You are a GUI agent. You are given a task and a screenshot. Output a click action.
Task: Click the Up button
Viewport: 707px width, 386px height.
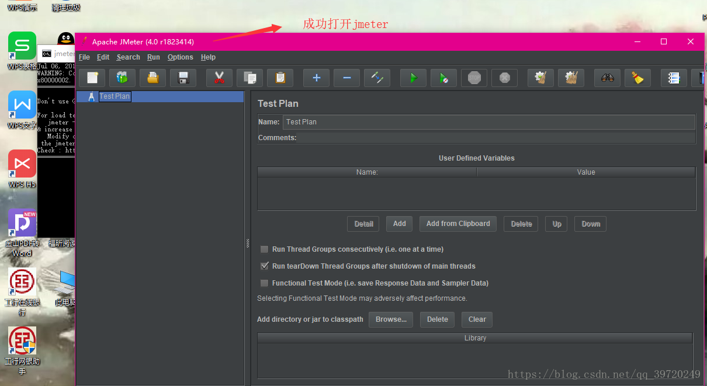pos(557,224)
